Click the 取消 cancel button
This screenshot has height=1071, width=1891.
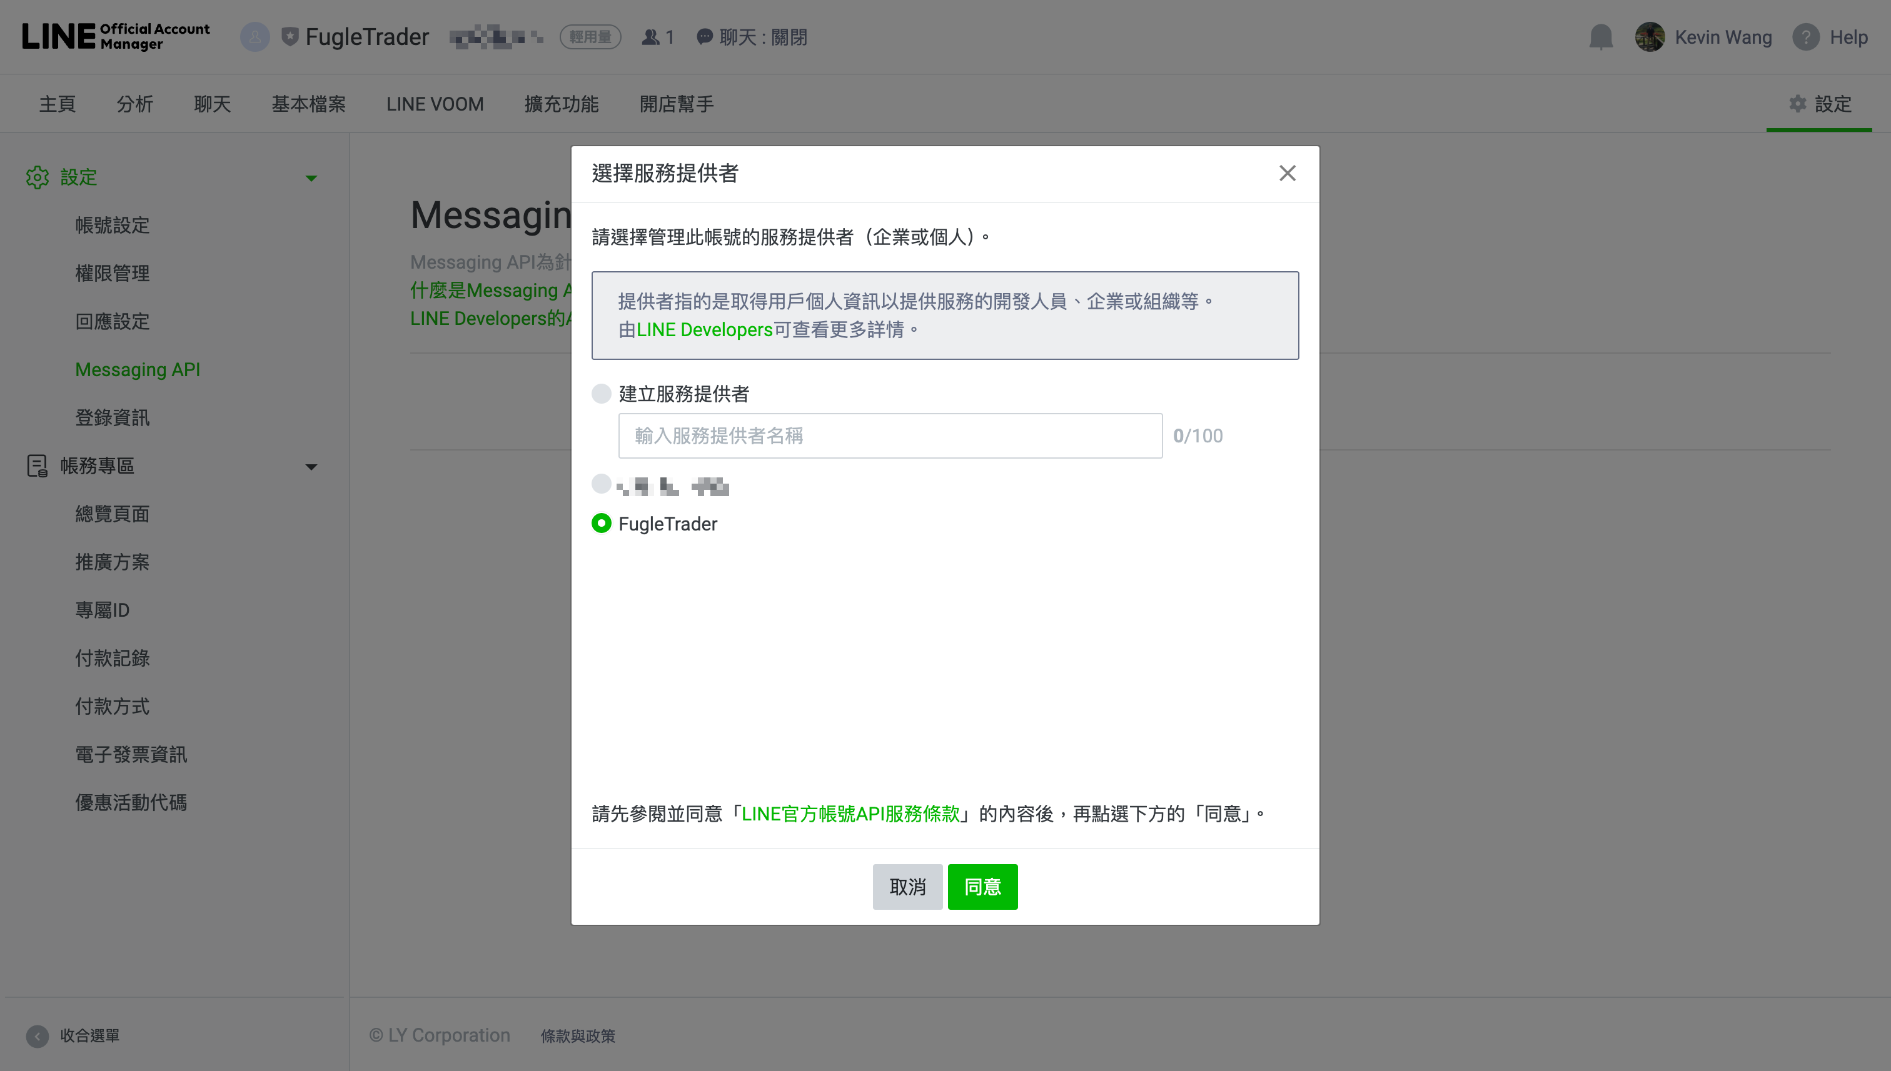click(x=907, y=887)
